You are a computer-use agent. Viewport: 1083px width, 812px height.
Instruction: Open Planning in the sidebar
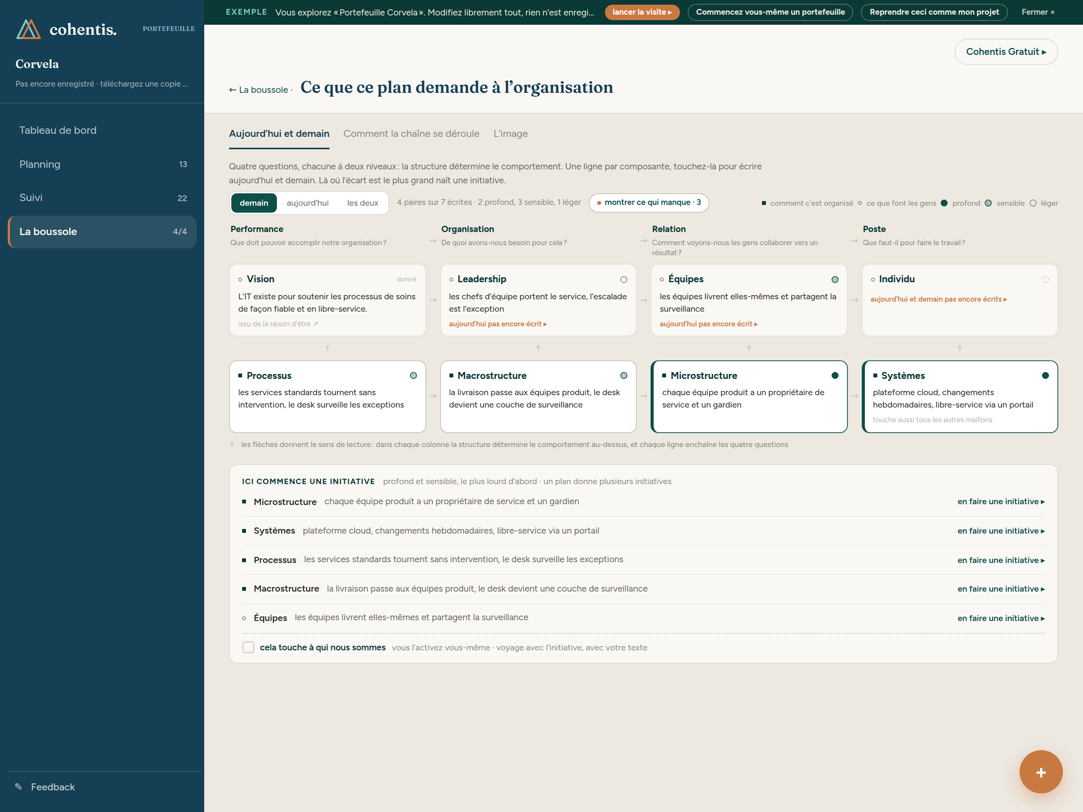(102, 164)
